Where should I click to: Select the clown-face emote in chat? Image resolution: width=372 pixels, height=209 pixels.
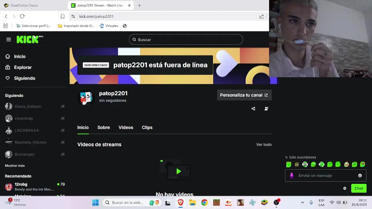[x=347, y=165]
